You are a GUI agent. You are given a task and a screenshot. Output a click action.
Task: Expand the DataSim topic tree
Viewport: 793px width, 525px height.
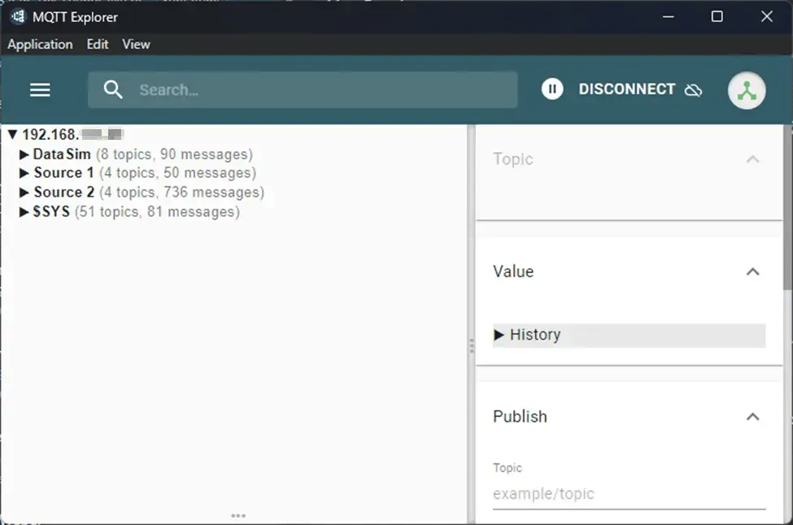[x=24, y=154]
